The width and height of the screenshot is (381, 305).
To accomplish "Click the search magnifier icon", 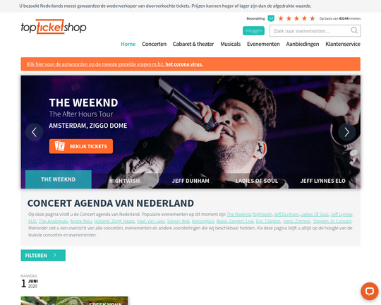I will coord(354,30).
